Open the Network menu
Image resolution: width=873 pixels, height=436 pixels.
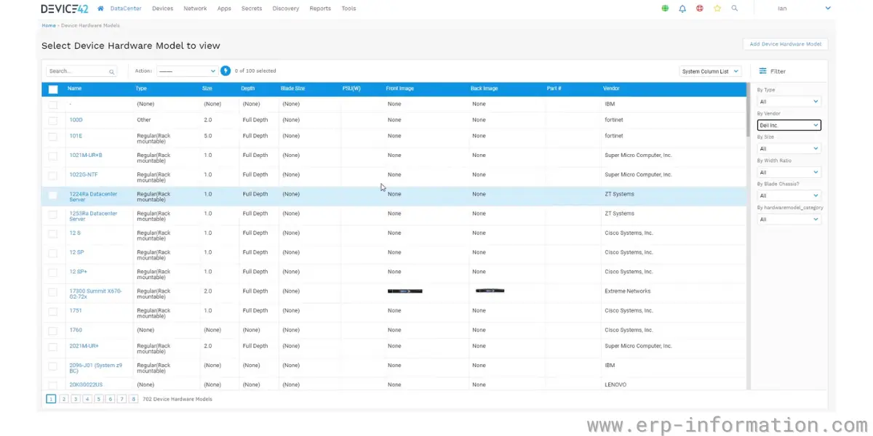tap(195, 9)
